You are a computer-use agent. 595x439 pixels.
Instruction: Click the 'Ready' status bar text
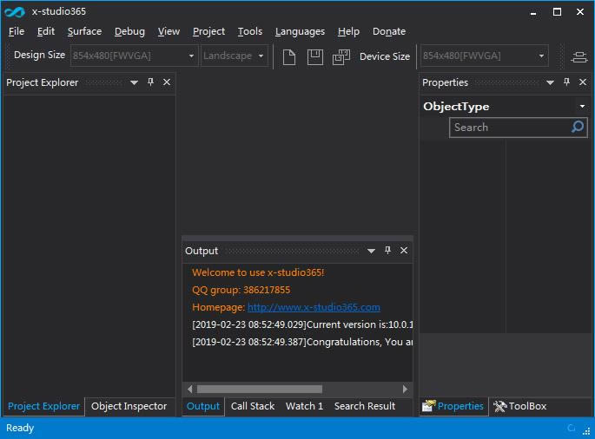[20, 428]
